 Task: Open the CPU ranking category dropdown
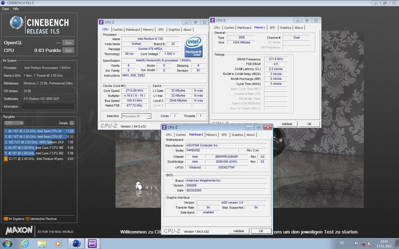(x=14, y=123)
